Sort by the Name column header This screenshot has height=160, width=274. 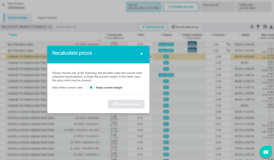tap(14, 35)
